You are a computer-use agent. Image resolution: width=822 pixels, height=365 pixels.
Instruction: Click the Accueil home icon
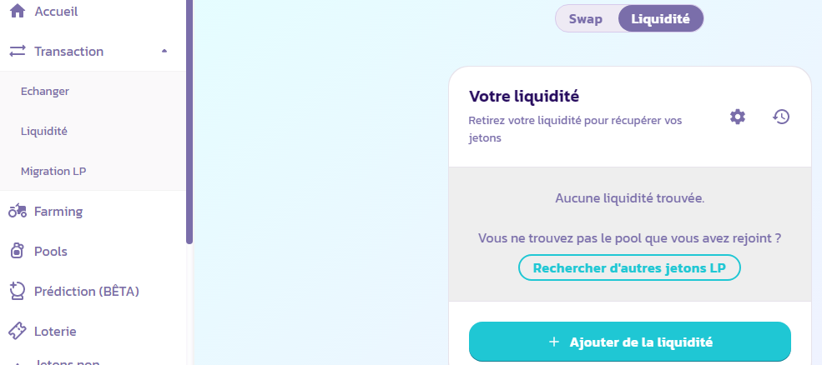(x=18, y=11)
